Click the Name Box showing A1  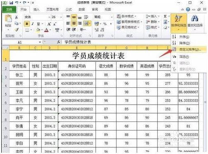[20, 42]
